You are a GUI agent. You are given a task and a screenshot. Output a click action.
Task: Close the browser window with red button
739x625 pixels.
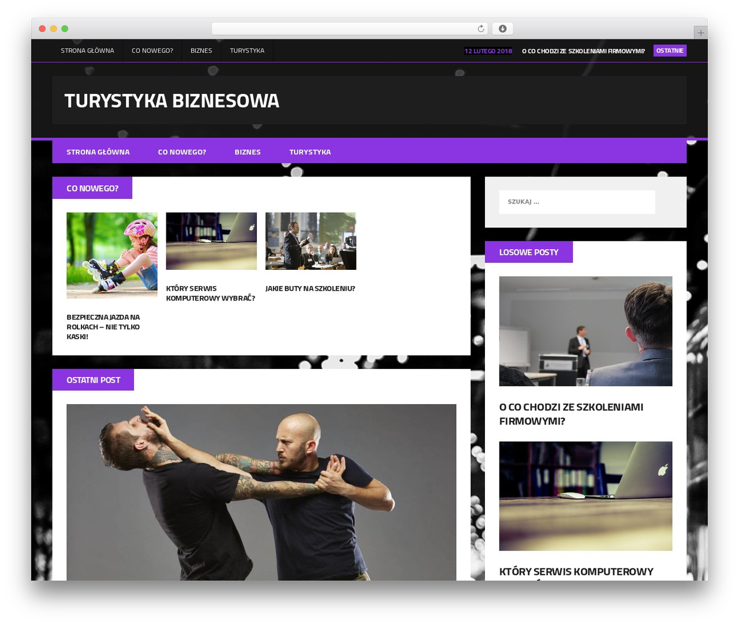pyautogui.click(x=42, y=29)
